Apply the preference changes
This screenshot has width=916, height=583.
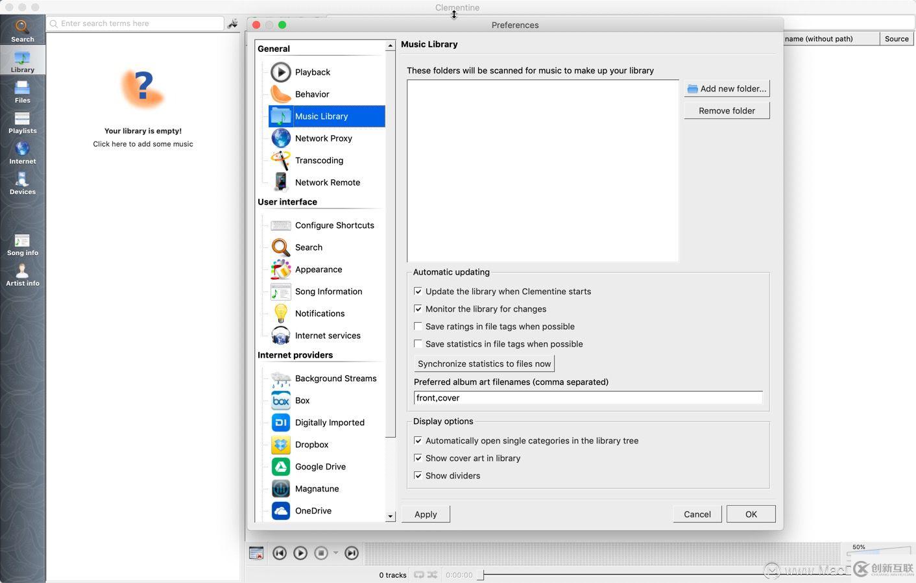[x=426, y=514]
